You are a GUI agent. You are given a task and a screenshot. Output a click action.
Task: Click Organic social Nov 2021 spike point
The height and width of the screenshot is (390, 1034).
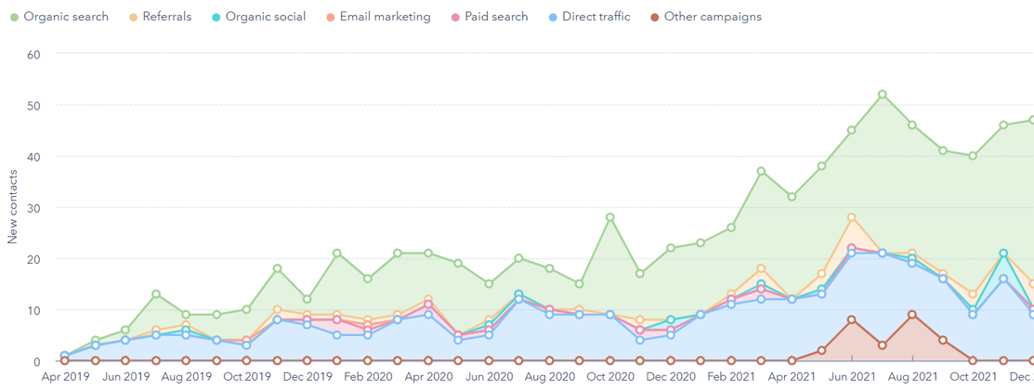tap(1003, 253)
